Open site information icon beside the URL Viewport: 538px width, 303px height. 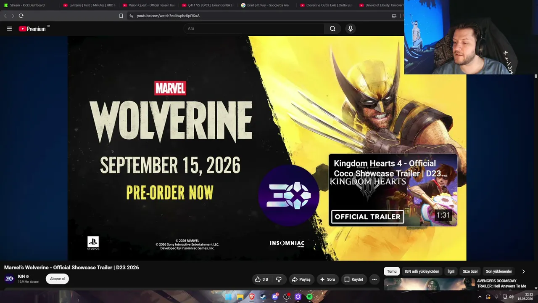coord(131,16)
